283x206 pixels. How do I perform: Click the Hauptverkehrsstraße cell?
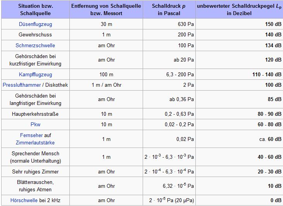[35, 114]
